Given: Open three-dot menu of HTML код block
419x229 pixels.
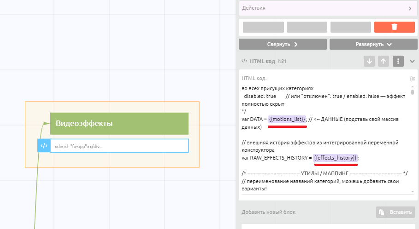Looking at the screenshot, I should (x=398, y=61).
